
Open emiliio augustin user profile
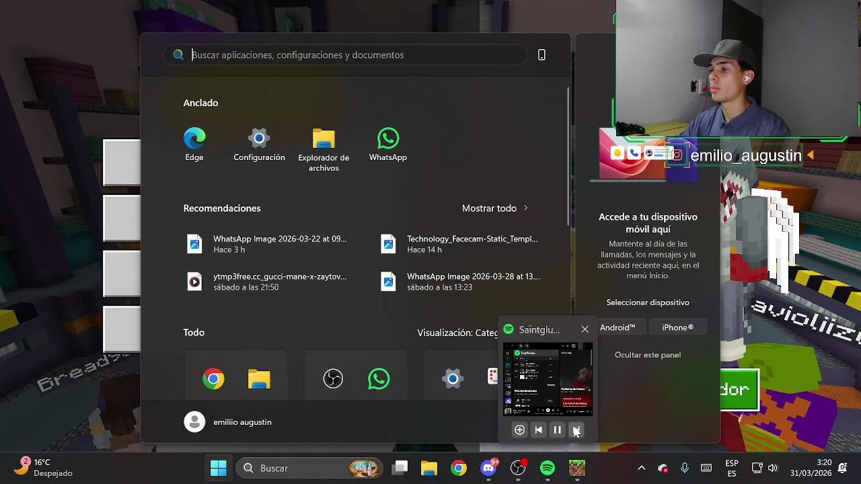(228, 422)
